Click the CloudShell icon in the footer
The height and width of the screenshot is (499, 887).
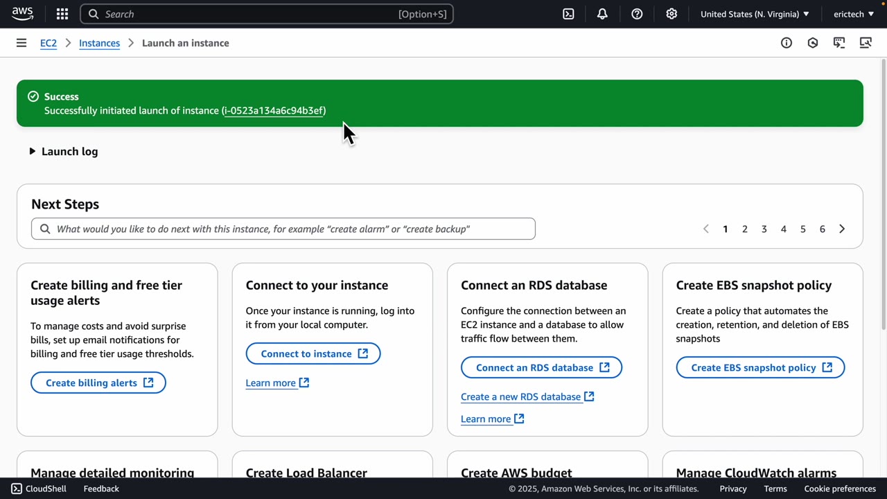17,489
